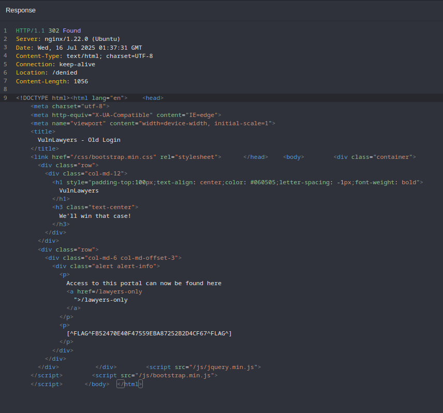Click the Content-Type header name
The height and width of the screenshot is (413, 443).
[37, 56]
